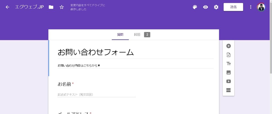Add title and description with Tt icon
Screen dimensions: 272x114
(228, 64)
